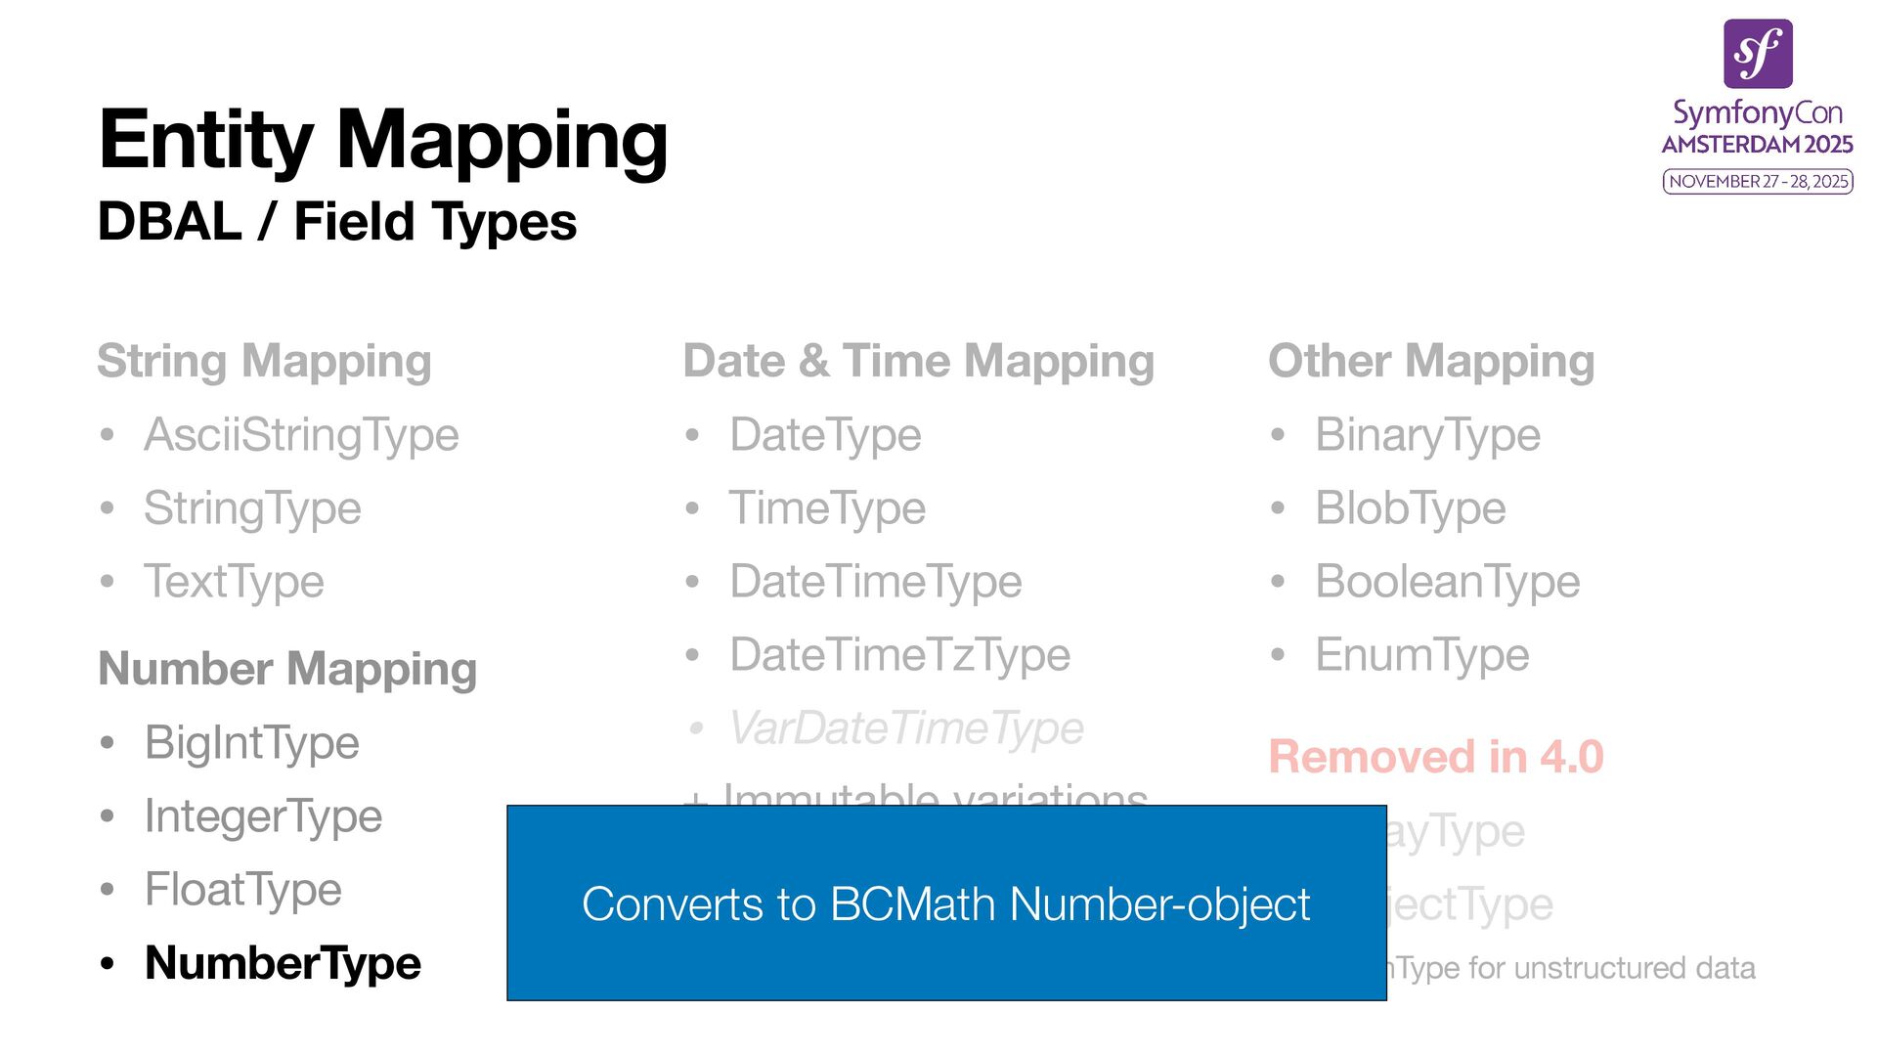This screenshot has width=1877, height=1056.
Task: Click the Date & Time Mapping heading
Action: click(918, 361)
